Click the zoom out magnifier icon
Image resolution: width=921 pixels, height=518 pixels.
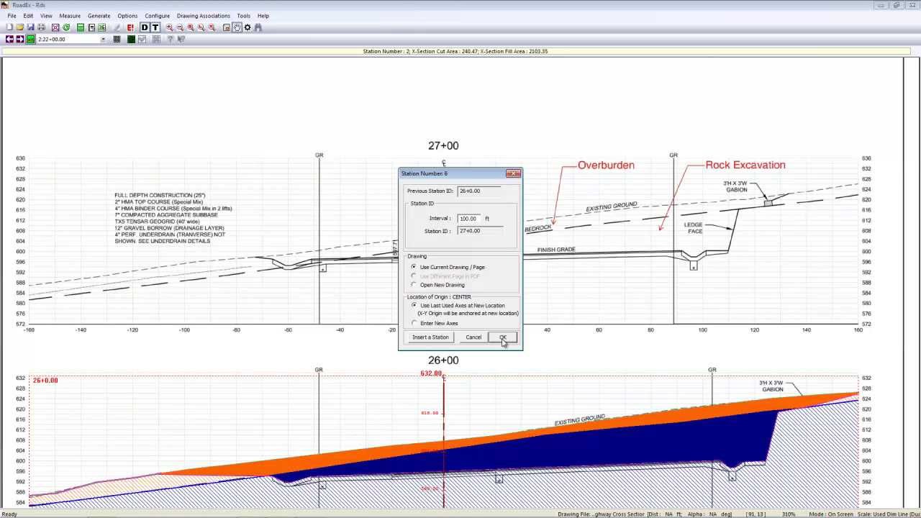point(180,27)
